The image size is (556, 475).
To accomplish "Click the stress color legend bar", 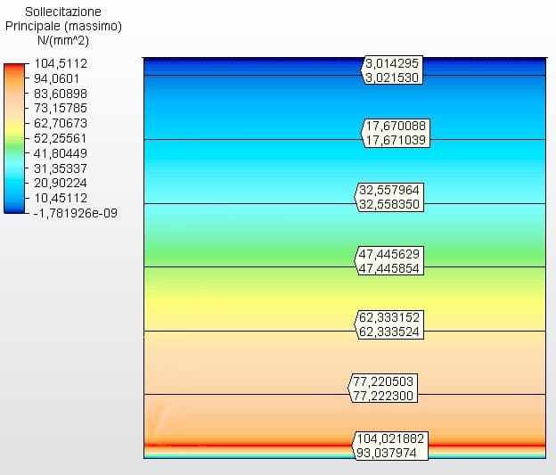I will [14, 138].
